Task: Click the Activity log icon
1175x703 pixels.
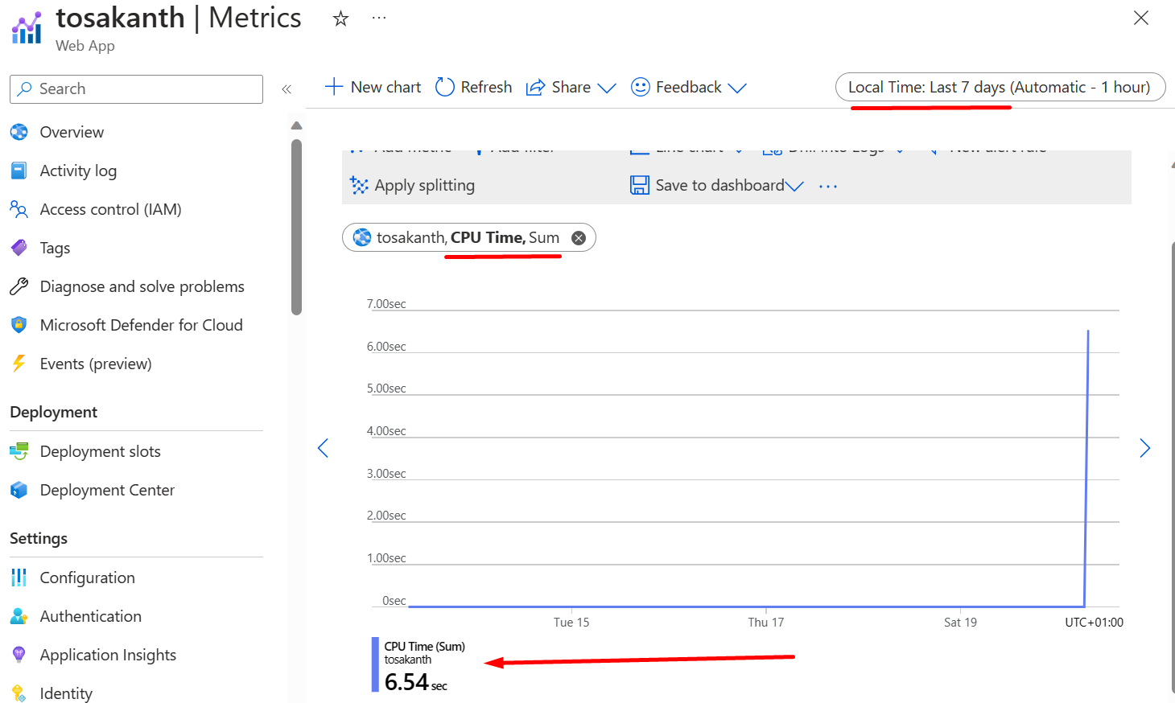Action: [19, 171]
